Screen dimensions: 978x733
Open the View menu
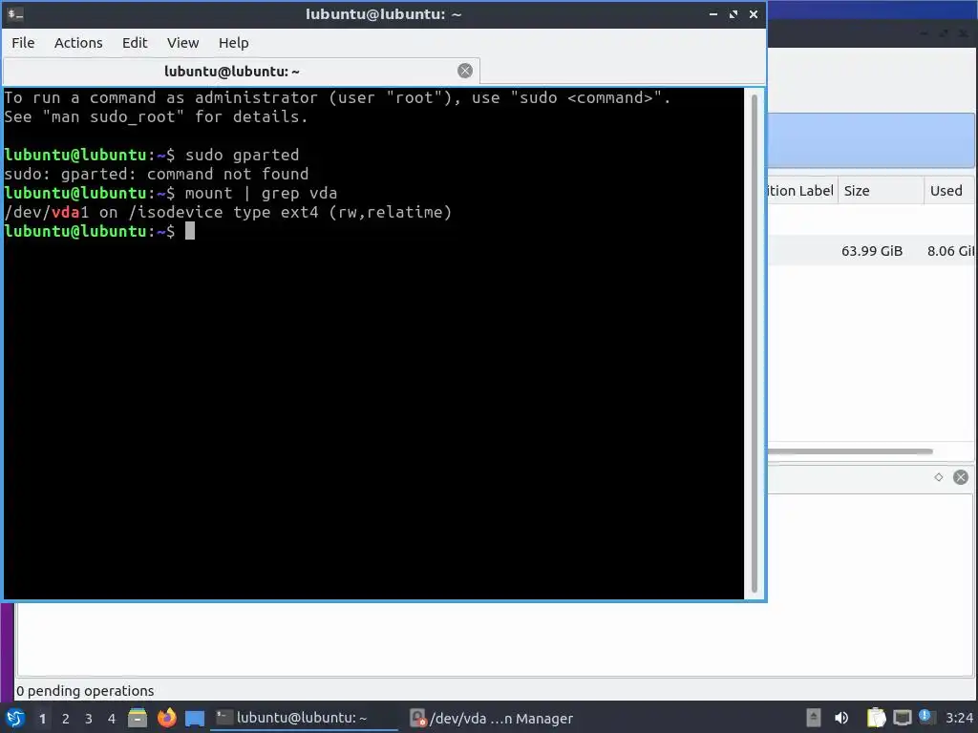(182, 43)
